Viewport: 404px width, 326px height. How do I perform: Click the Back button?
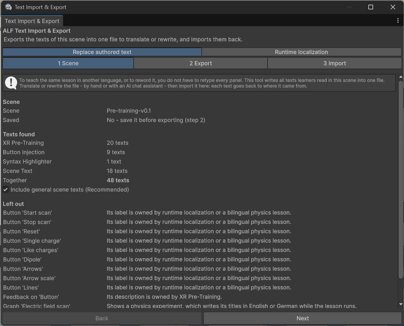click(102, 318)
